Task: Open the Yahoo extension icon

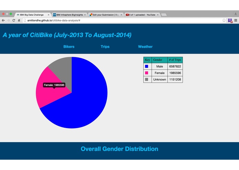Action: tap(230, 20)
